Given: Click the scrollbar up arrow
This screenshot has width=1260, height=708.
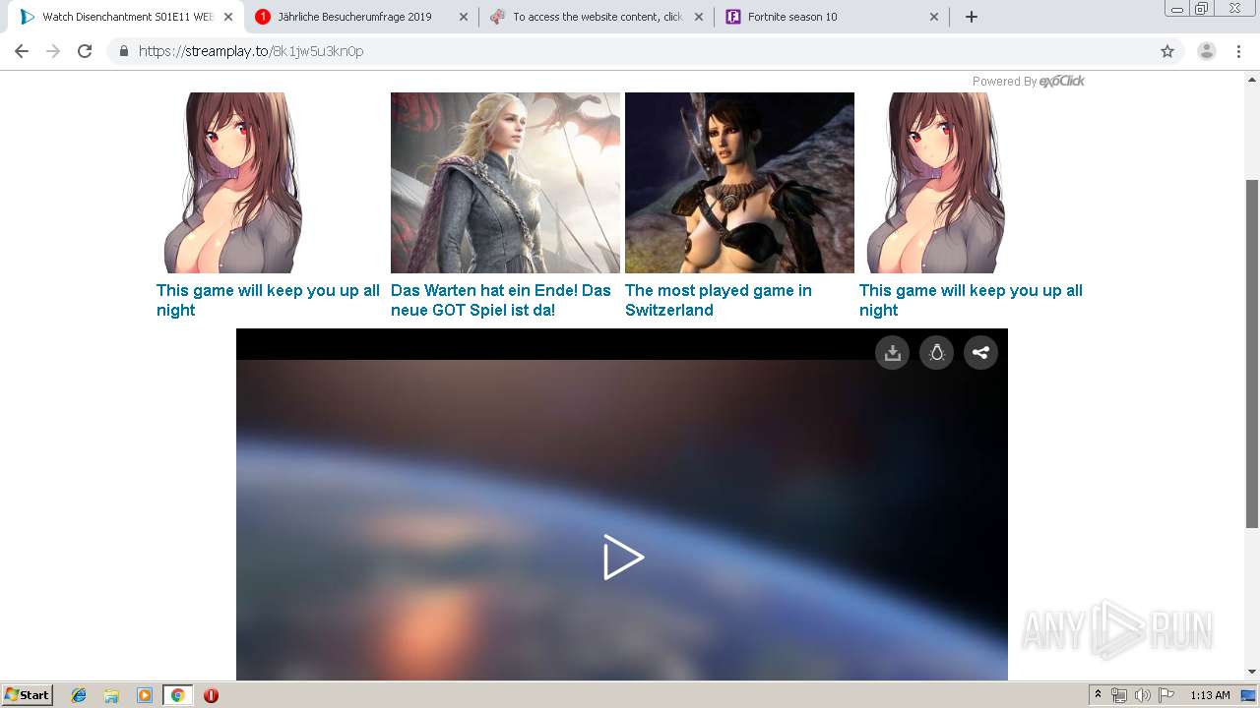Looking at the screenshot, I should [1252, 79].
